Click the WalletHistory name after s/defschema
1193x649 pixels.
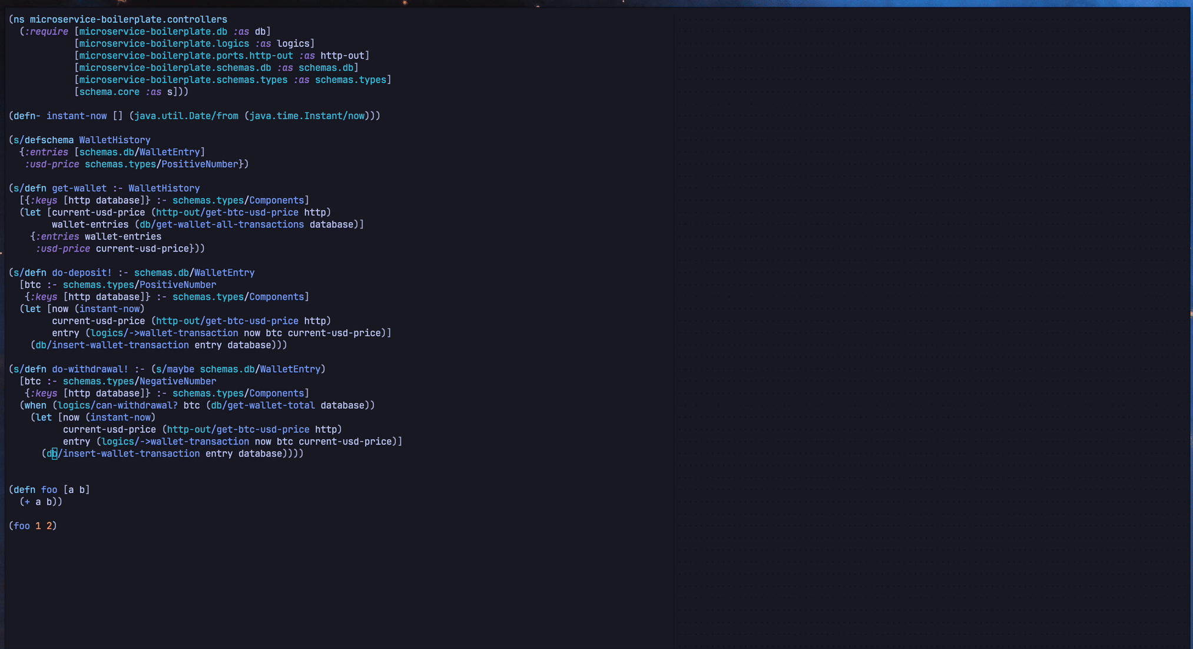(x=114, y=140)
